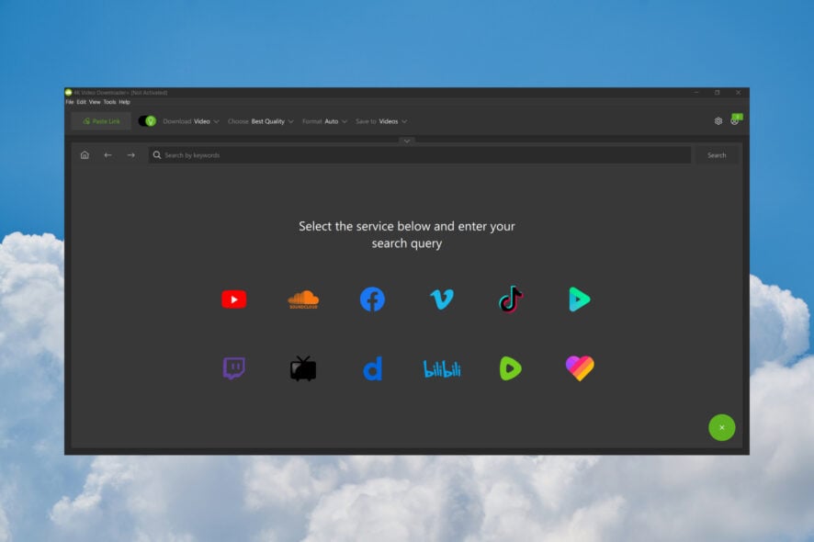
Task: Minimize the 4K Video Downloader window
Action: coord(696,93)
